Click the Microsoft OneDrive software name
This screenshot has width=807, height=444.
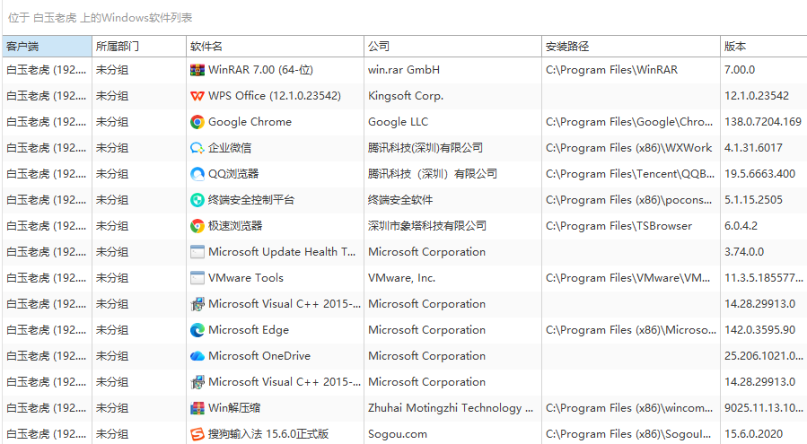point(259,356)
